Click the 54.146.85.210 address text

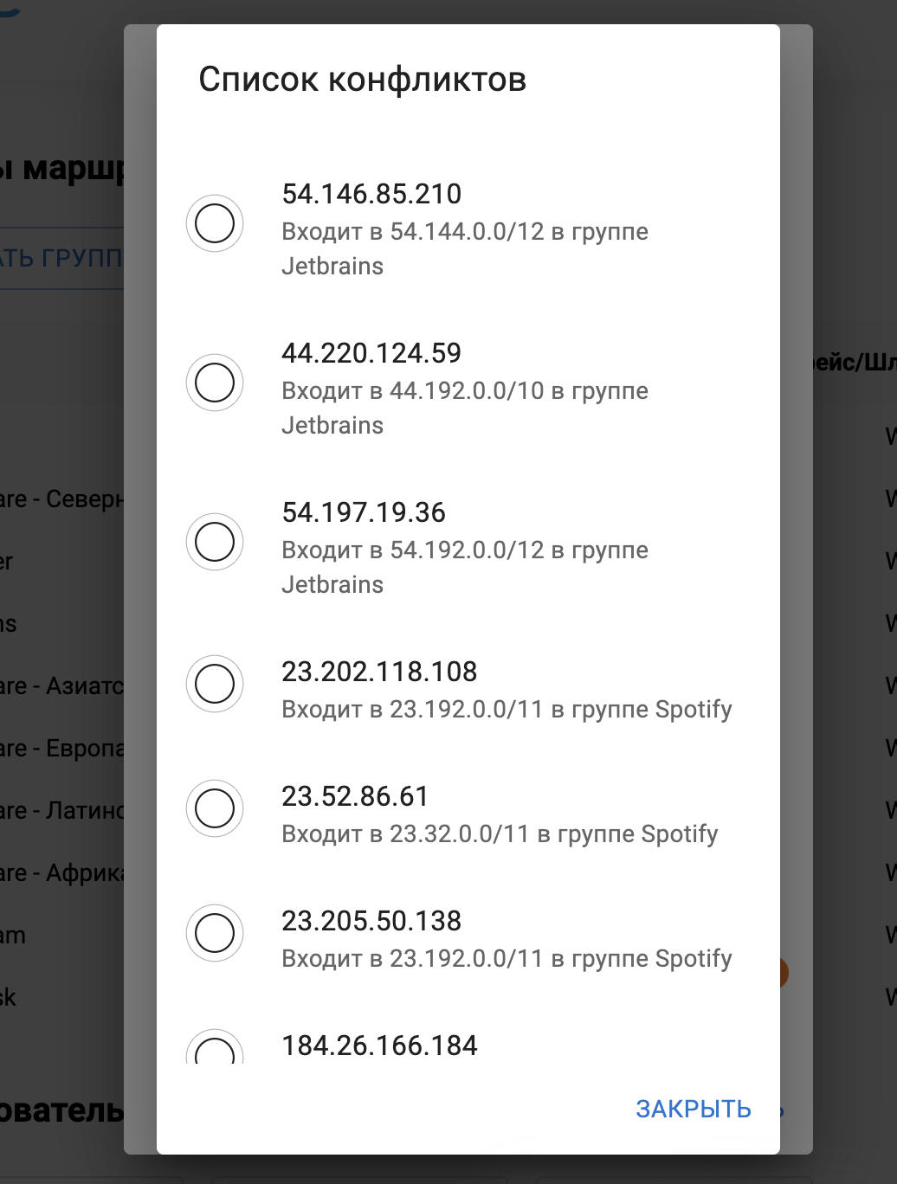[371, 194]
